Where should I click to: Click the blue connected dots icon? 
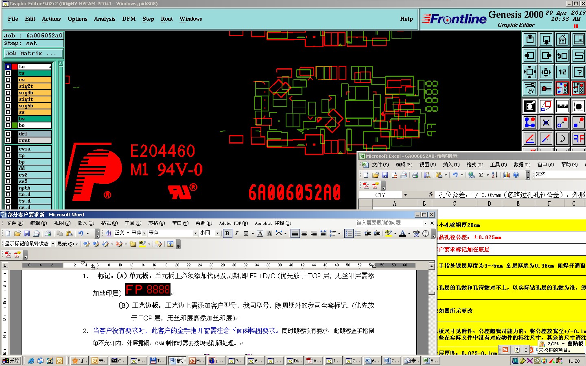click(529, 122)
